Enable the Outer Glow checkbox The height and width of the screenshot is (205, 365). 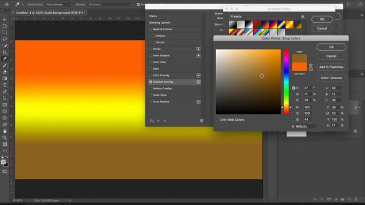coord(151,95)
